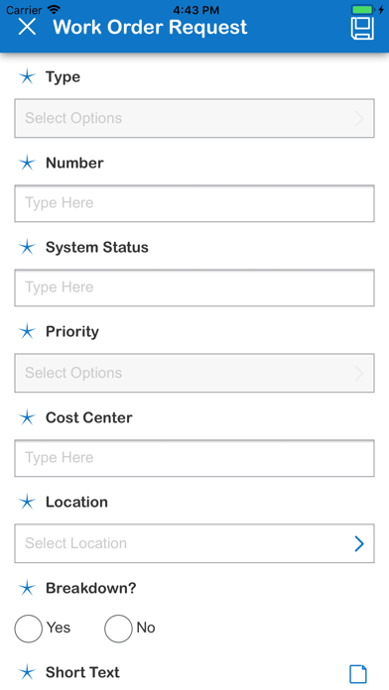The height and width of the screenshot is (690, 389).
Task: Tap the star icon next to Priority
Action: (x=27, y=331)
